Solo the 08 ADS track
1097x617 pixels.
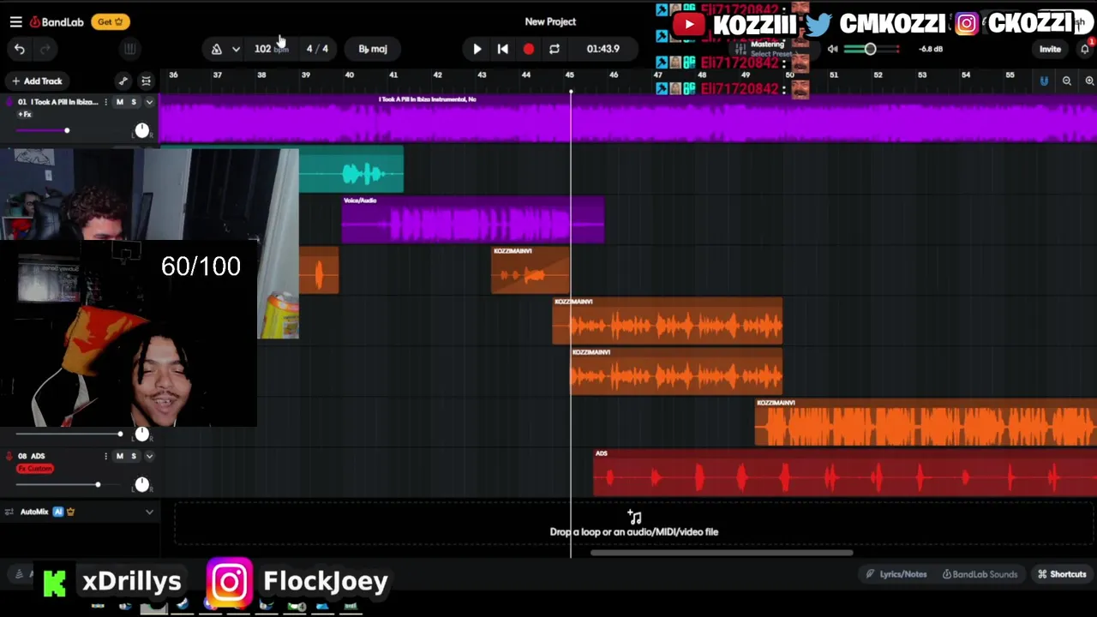[134, 456]
